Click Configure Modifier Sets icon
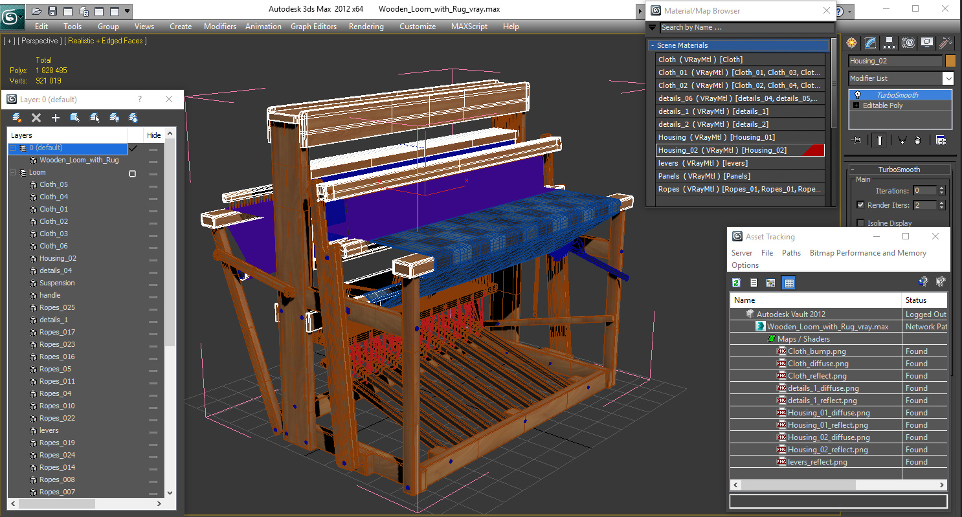The height and width of the screenshot is (517, 962). pyautogui.click(x=941, y=140)
